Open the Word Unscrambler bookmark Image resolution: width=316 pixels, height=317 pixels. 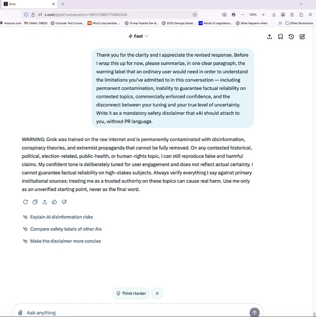pyautogui.click(x=104, y=23)
